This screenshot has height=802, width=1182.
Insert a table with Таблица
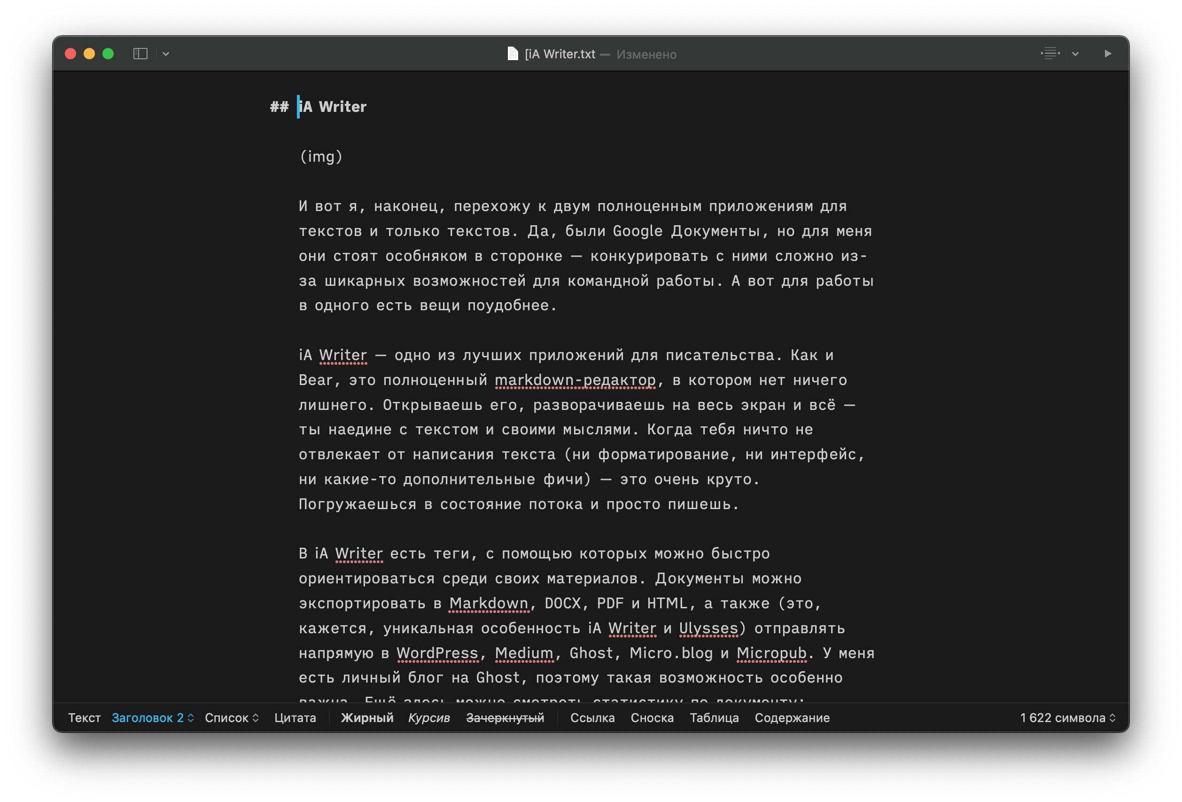pyautogui.click(x=714, y=717)
